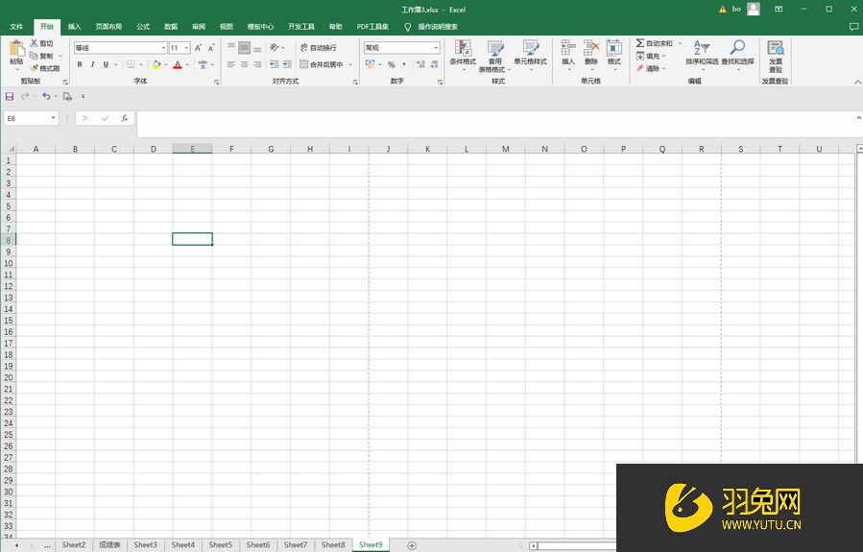Toggle Bold formatting

[x=80, y=64]
